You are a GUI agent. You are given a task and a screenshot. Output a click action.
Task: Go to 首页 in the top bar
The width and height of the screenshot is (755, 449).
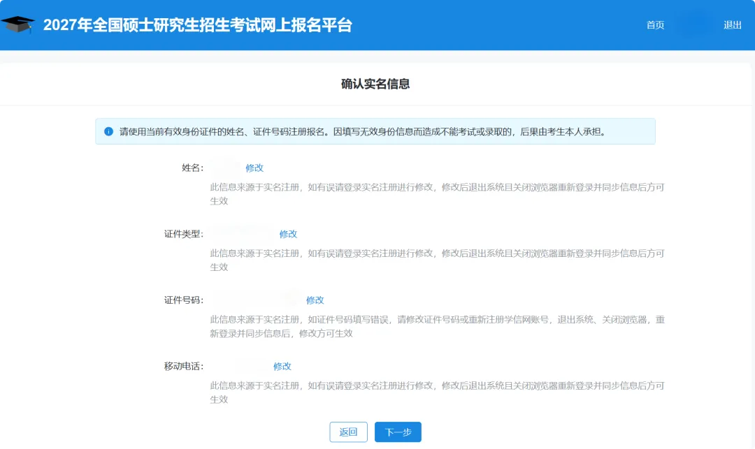pos(655,25)
